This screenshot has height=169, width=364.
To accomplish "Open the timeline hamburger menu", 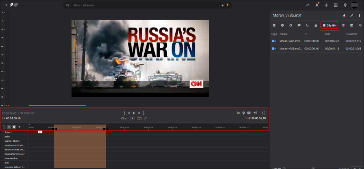I will click(4, 127).
